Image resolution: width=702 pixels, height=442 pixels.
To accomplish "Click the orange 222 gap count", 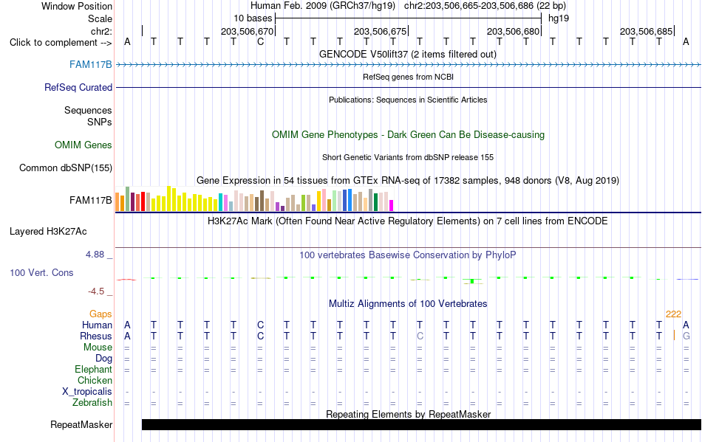I will pos(673,314).
